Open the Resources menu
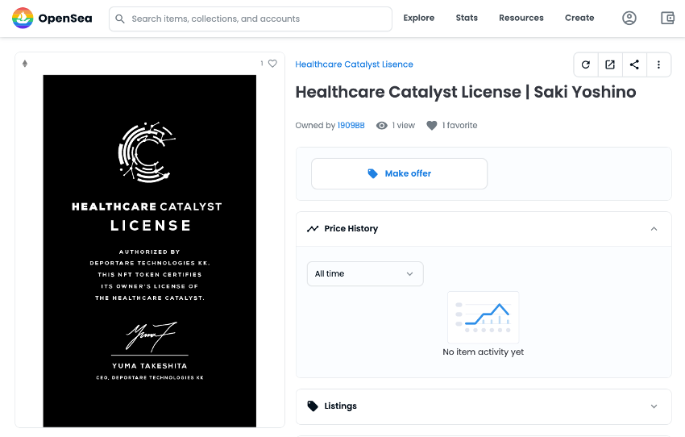Screen dimensions: 685x437 [521, 18]
